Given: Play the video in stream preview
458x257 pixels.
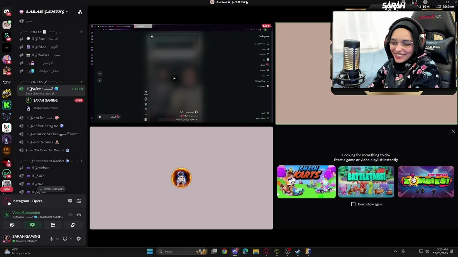Looking at the screenshot, I should click(174, 79).
